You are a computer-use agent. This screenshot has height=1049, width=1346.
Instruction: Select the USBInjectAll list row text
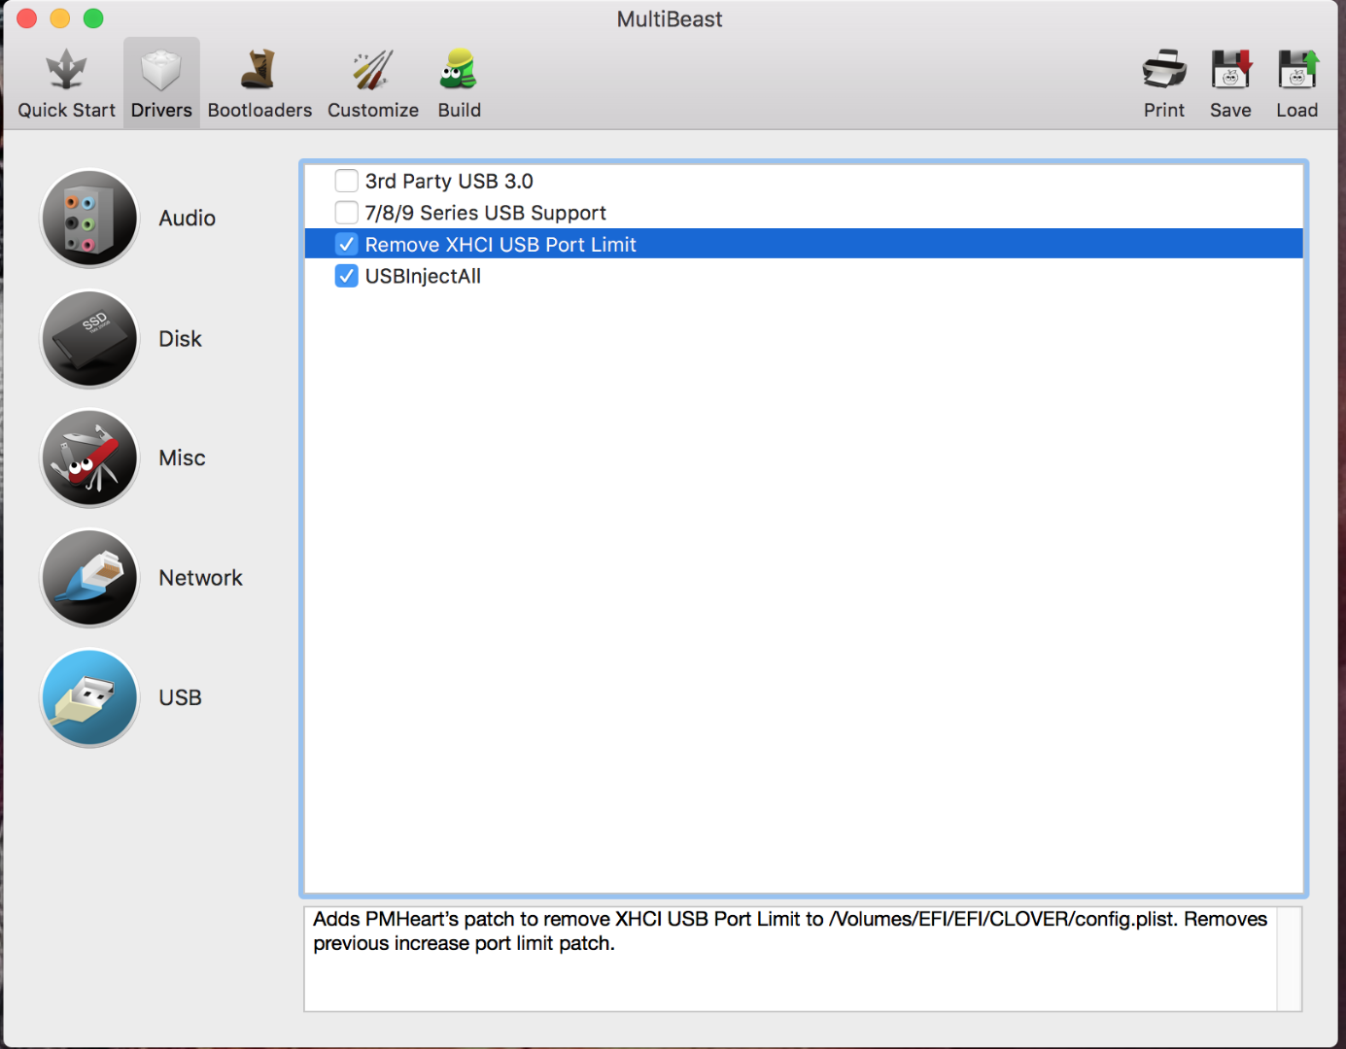pos(423,277)
